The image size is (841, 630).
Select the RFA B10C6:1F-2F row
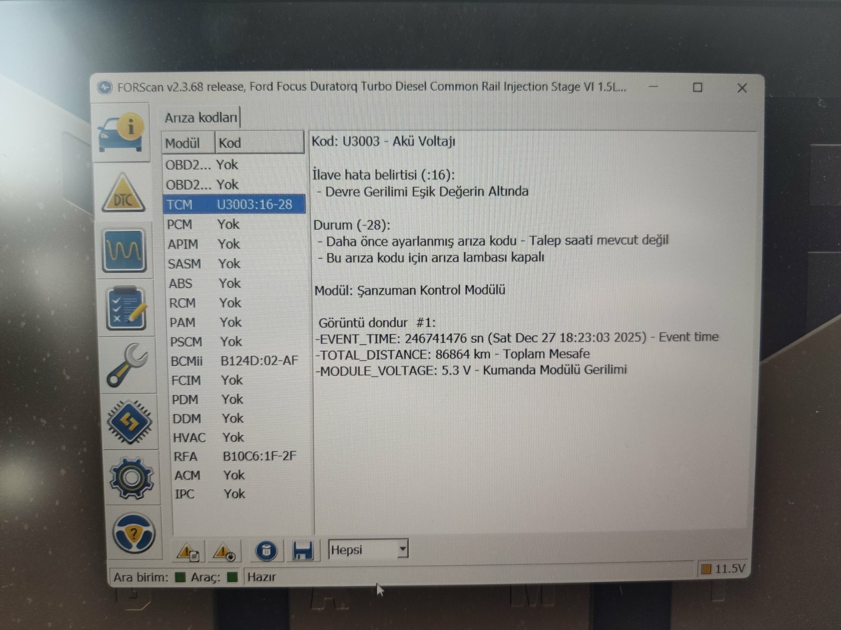click(x=235, y=456)
